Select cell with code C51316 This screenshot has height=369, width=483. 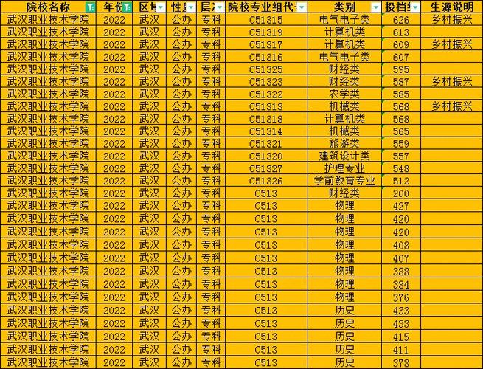[266, 57]
